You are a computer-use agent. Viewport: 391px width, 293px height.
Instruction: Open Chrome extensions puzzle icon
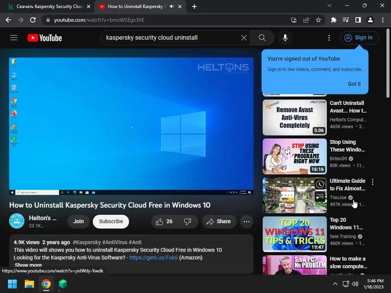[333, 20]
